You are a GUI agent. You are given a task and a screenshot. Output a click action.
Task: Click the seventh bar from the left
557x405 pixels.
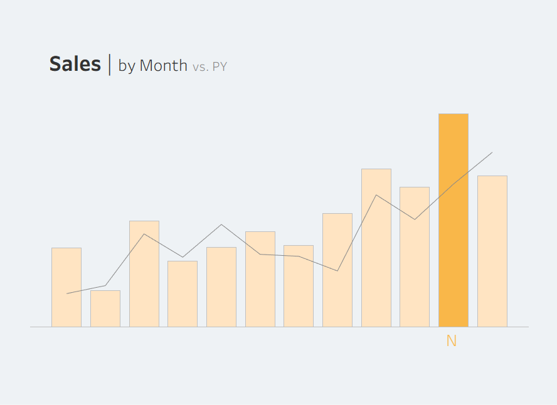299,286
